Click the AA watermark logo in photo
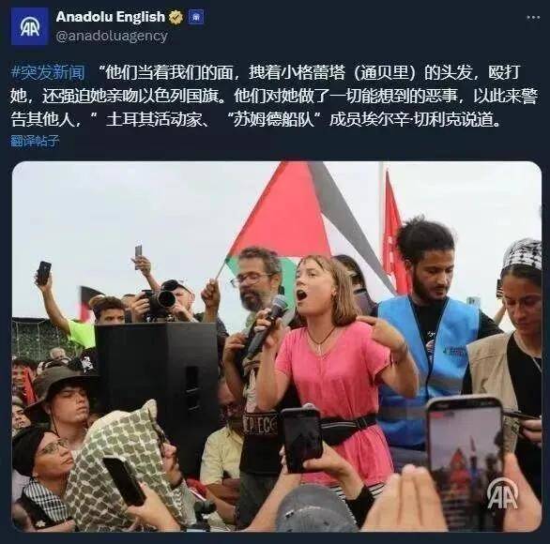This screenshot has height=544, width=550. (x=502, y=493)
